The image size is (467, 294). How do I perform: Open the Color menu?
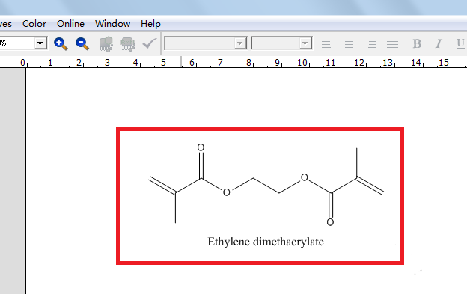[34, 24]
